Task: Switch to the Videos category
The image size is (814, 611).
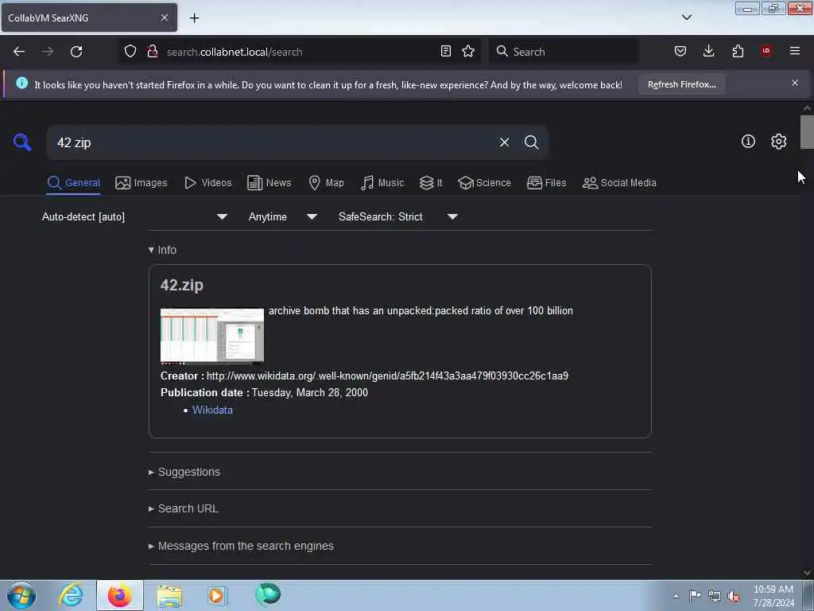Action: tap(208, 183)
